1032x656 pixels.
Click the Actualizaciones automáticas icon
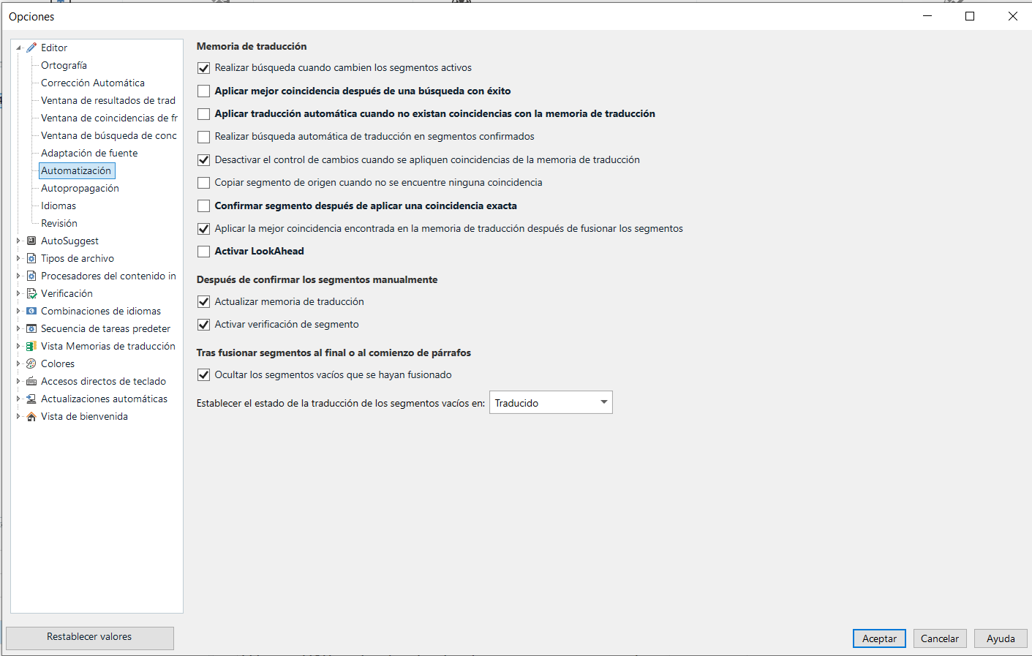click(31, 399)
